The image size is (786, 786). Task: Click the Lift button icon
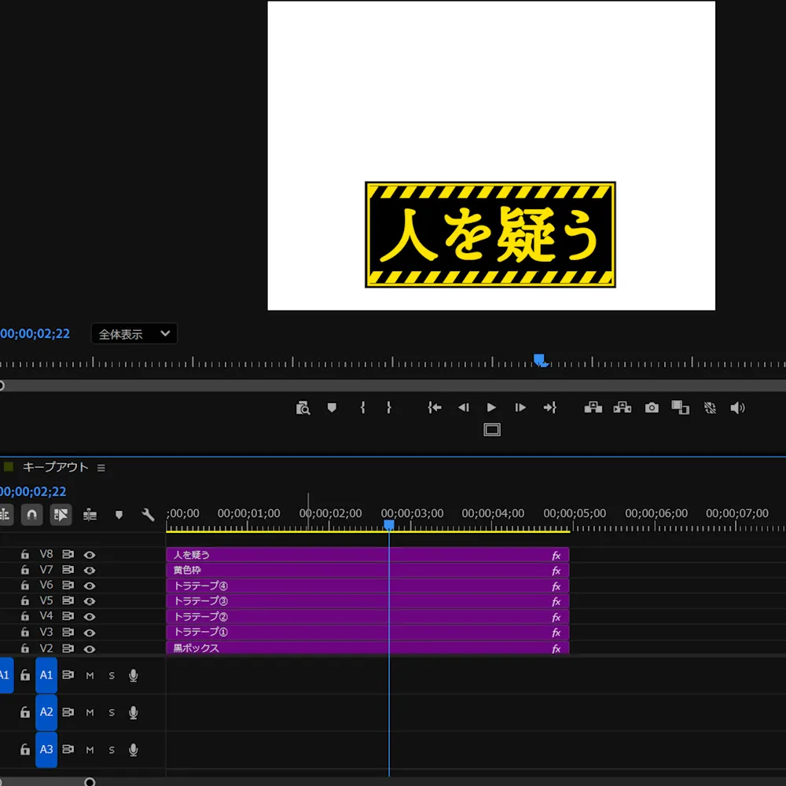point(593,407)
